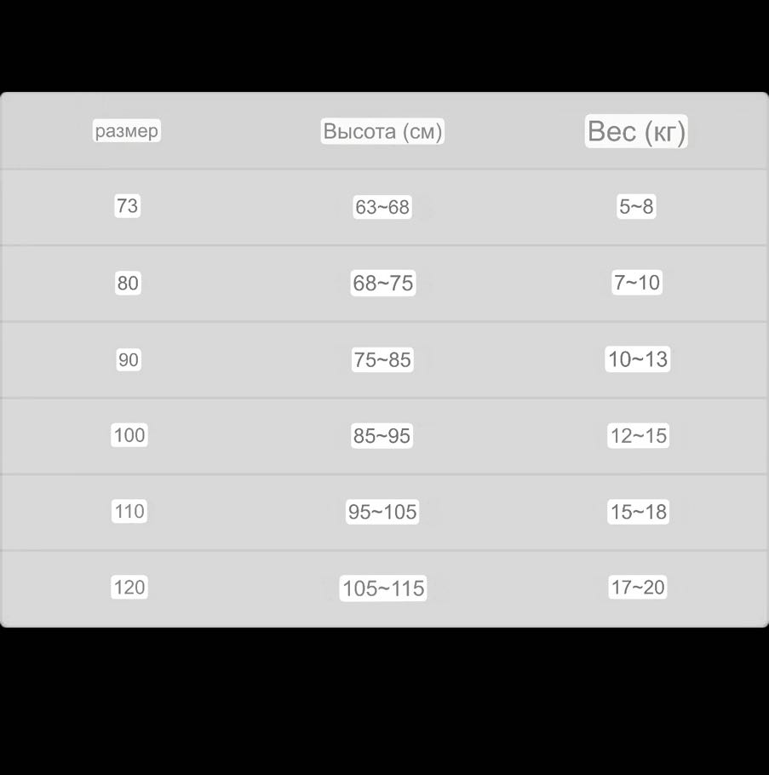Select size 90 cell

click(x=128, y=359)
